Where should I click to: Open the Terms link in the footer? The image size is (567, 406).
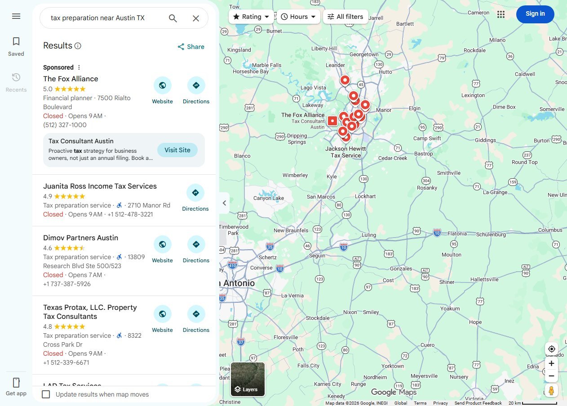(x=420, y=403)
